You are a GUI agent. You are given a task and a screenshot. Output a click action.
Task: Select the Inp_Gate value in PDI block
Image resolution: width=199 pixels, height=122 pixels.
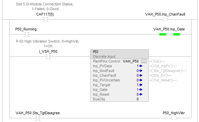(x=138, y=90)
